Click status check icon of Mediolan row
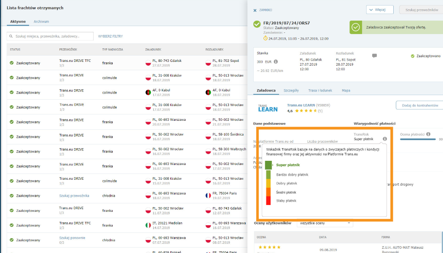 coord(11,225)
